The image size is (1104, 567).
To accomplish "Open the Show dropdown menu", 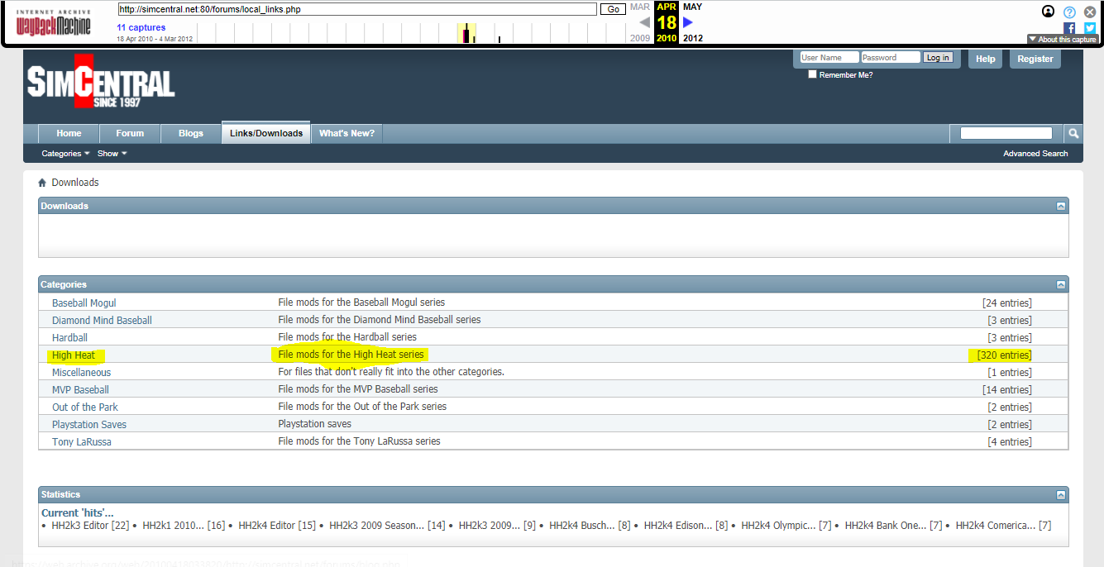I will click(112, 154).
